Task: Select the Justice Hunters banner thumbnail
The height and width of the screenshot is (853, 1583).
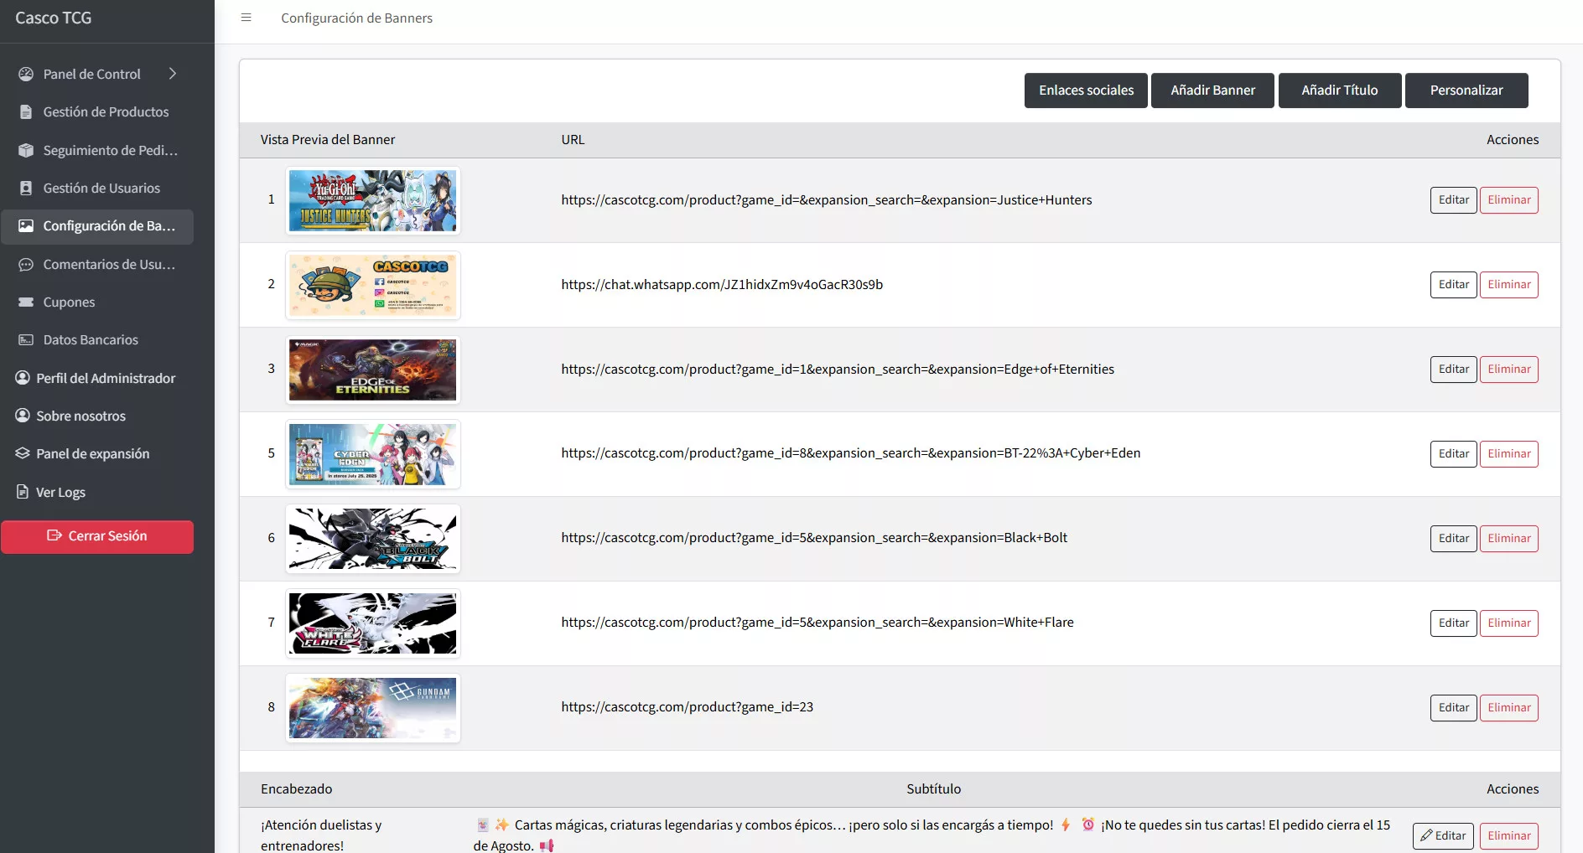Action: point(373,201)
